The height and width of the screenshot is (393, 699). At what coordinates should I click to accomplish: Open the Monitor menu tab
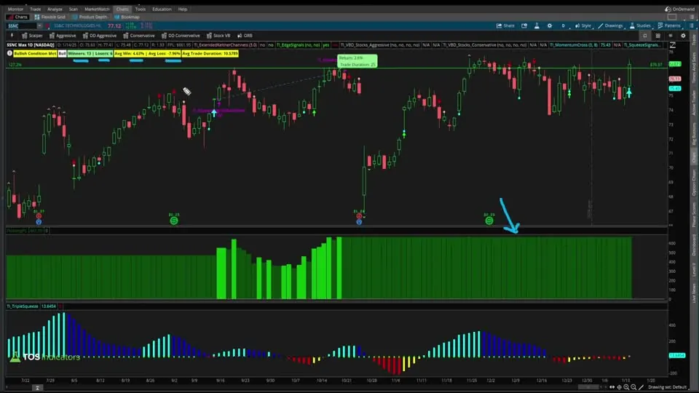coord(15,9)
